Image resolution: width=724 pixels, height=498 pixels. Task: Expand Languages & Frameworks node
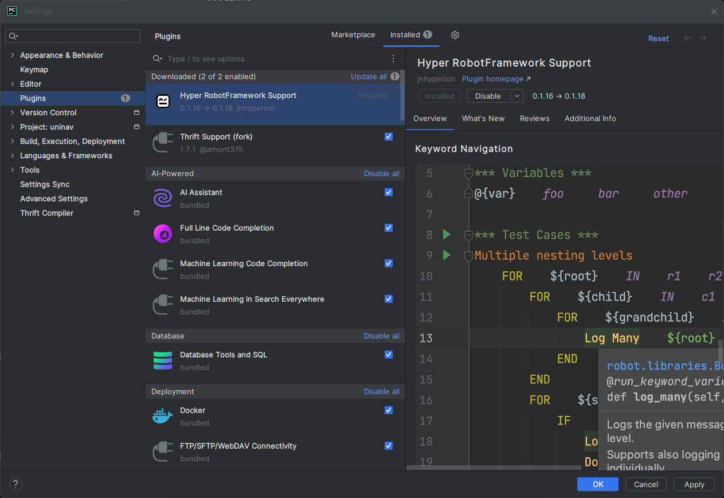tap(13, 155)
